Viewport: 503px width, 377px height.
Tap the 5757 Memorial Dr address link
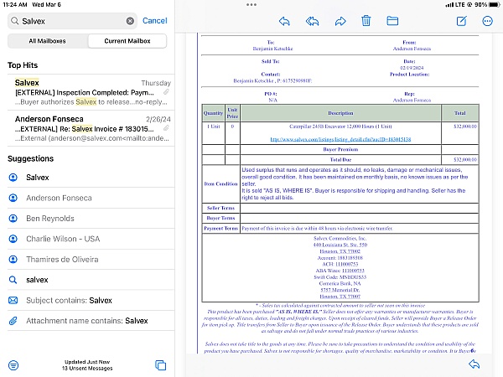340,290
